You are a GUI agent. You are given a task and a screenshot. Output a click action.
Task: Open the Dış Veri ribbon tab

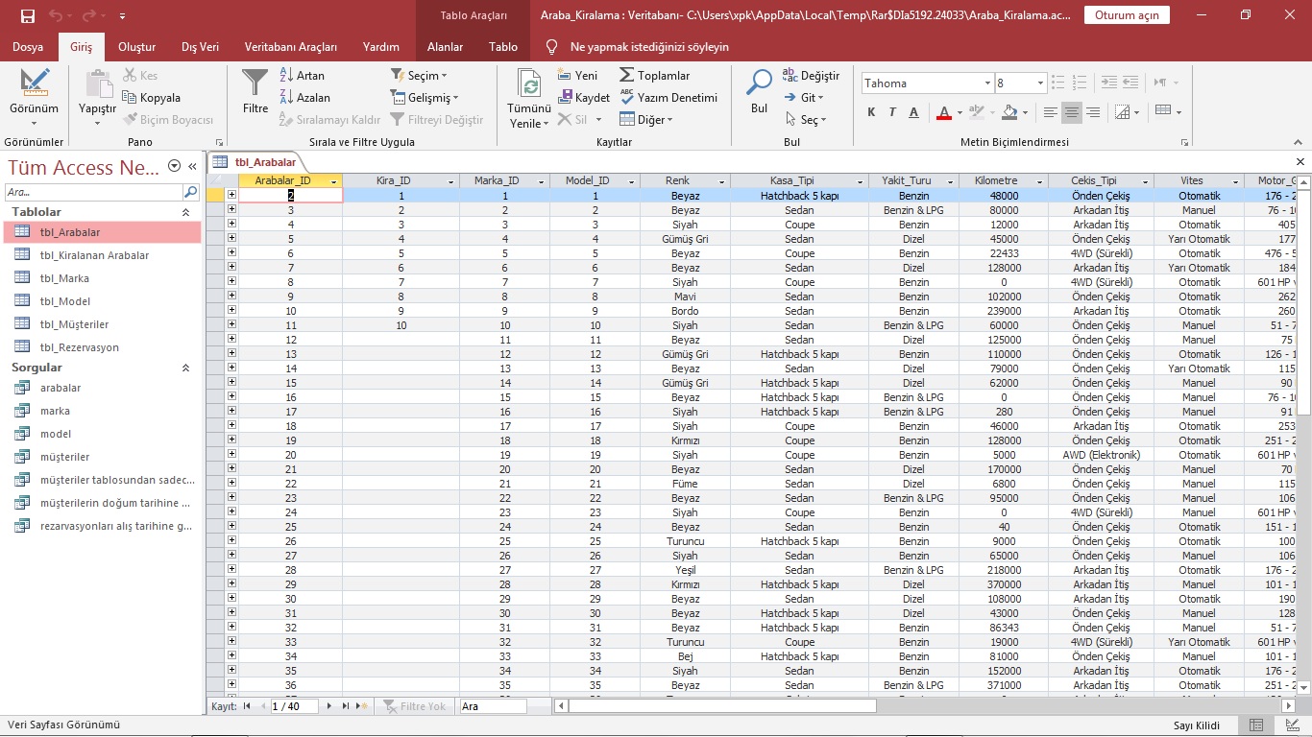pyautogui.click(x=200, y=46)
